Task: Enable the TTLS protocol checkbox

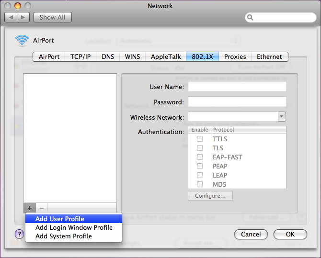Action: 200,139
